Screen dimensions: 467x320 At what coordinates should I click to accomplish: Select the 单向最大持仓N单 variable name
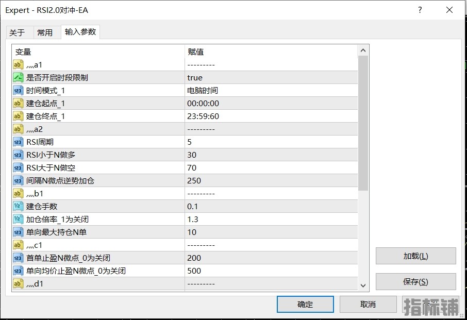click(56, 232)
